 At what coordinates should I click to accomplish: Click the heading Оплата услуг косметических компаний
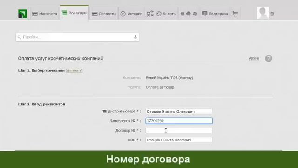[x=61, y=58]
